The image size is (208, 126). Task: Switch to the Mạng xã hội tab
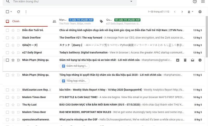click(x=75, y=21)
